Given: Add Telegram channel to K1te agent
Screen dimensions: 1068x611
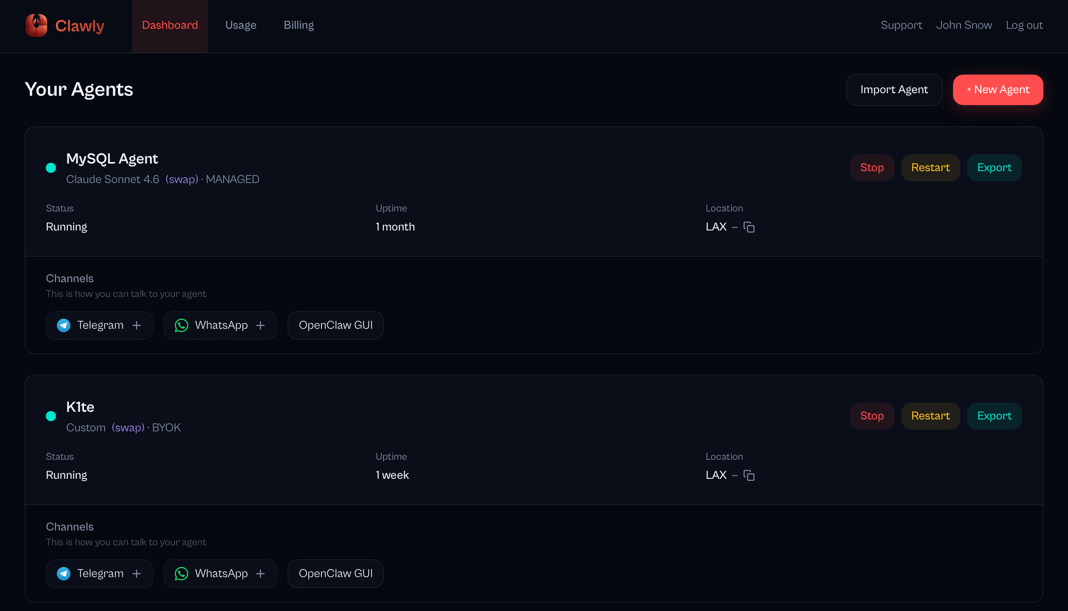Looking at the screenshot, I should click(x=100, y=574).
